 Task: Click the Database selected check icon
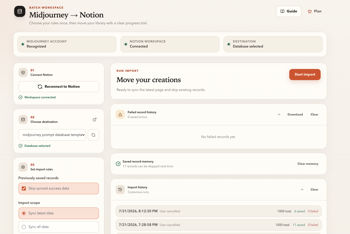20,146
